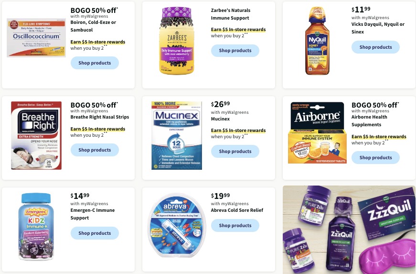The image size is (416, 274).
Task: Click Earn $5 In-store rewards under Airborne
Action: [379, 136]
